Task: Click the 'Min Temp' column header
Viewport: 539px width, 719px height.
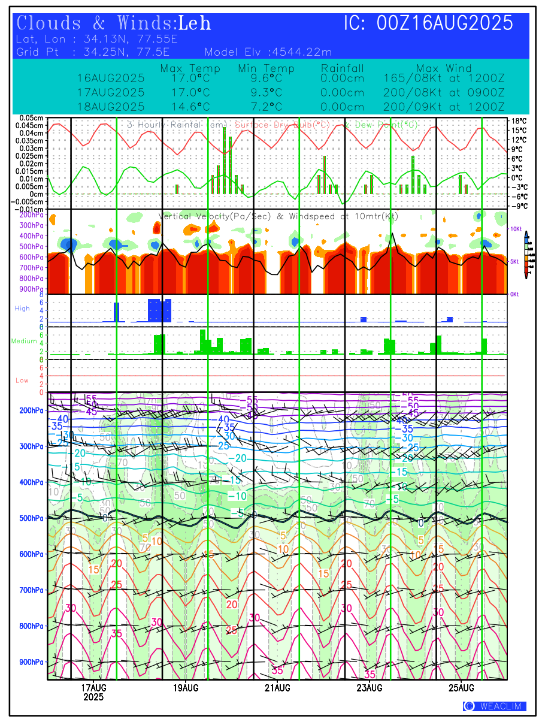Action: (x=267, y=68)
